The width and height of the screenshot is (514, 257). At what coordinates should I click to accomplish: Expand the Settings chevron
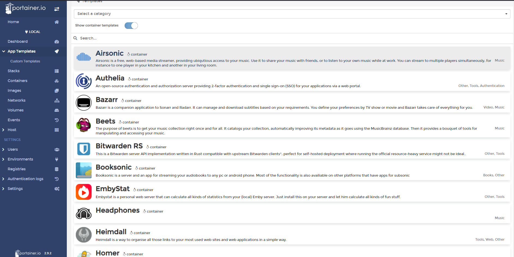pyautogui.click(x=3, y=189)
